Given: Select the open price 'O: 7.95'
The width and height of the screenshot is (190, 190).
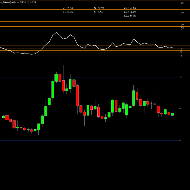Looking at the screenshot, I should [68, 8].
